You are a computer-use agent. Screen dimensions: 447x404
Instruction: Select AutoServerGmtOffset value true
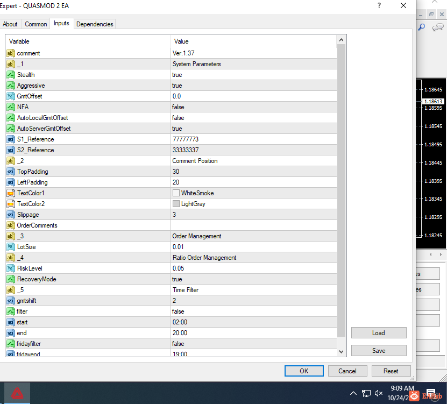pos(177,129)
